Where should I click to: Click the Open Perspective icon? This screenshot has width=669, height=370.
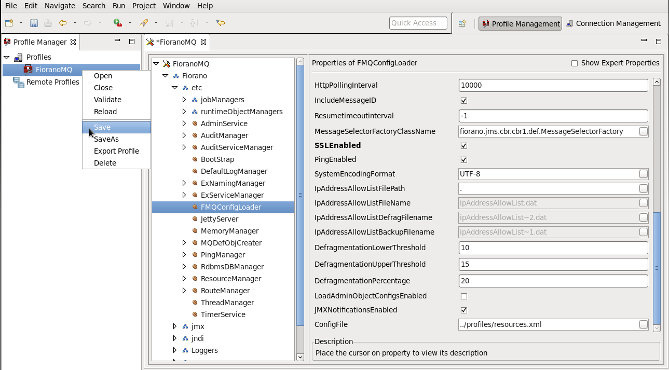(x=462, y=23)
